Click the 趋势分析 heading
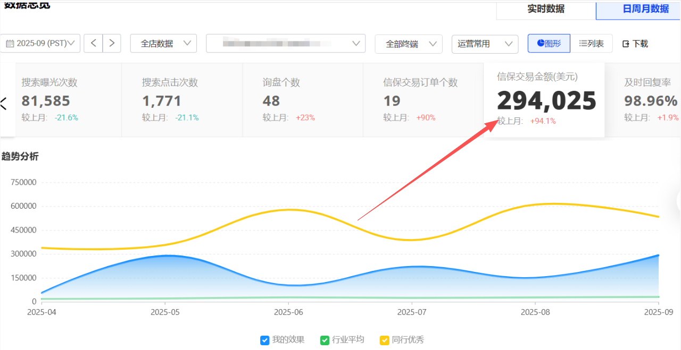 [20, 156]
